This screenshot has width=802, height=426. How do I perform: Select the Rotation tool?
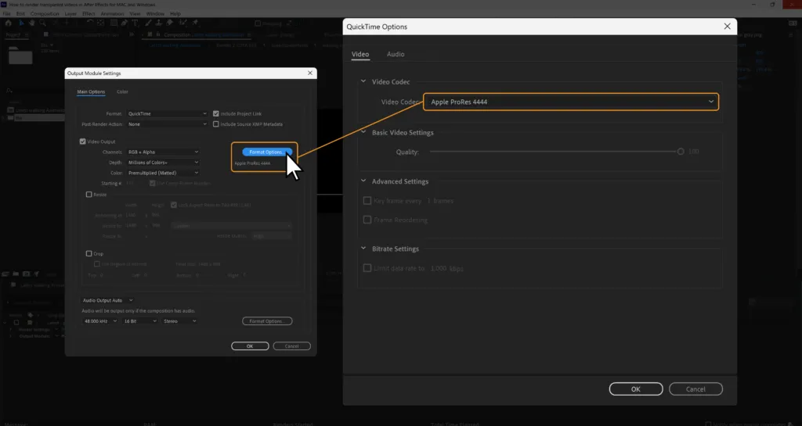89,23
